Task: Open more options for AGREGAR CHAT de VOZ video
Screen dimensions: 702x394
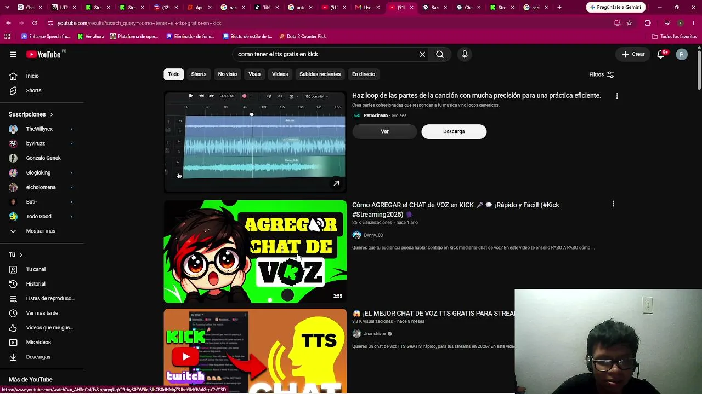Action: coord(613,204)
